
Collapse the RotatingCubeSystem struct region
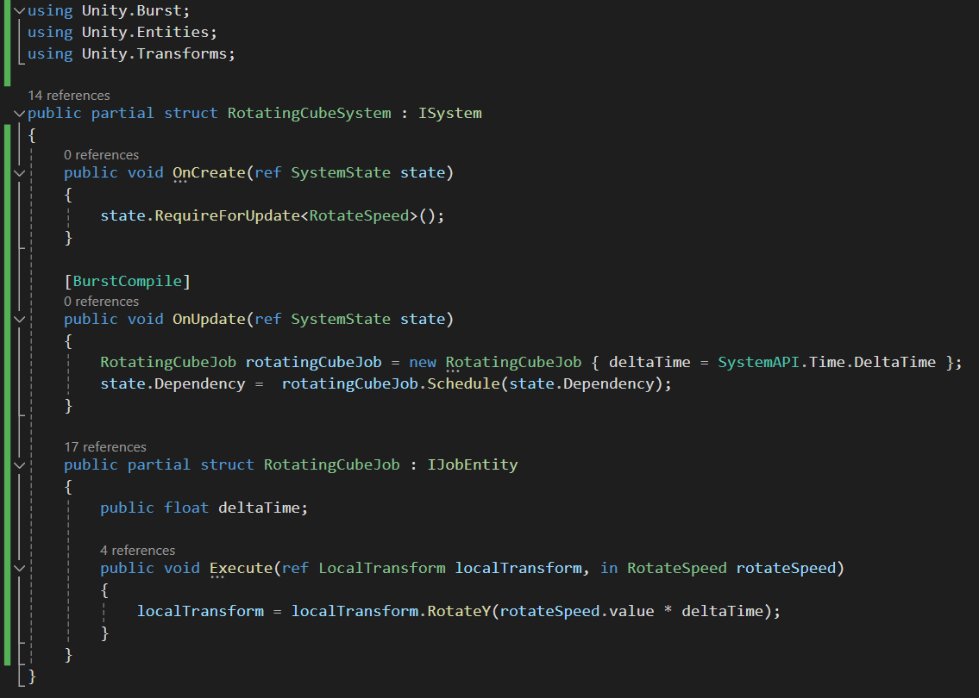[19, 114]
